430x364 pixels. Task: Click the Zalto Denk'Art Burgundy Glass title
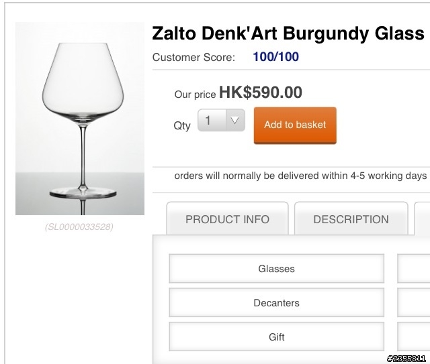[x=288, y=33]
